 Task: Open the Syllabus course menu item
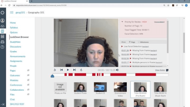14,28
